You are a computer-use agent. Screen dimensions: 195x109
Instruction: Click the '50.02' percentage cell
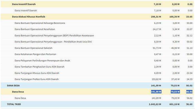(x=189, y=42)
